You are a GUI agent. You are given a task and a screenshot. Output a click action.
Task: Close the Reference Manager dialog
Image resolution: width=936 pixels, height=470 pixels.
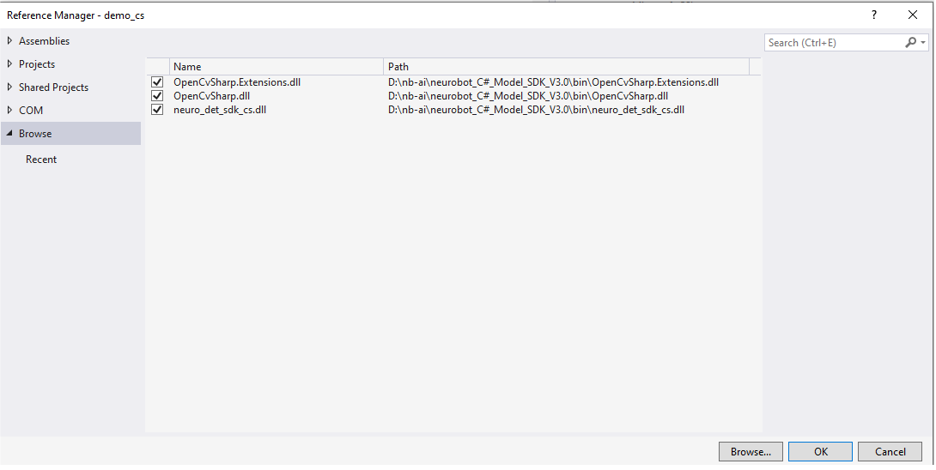click(913, 15)
